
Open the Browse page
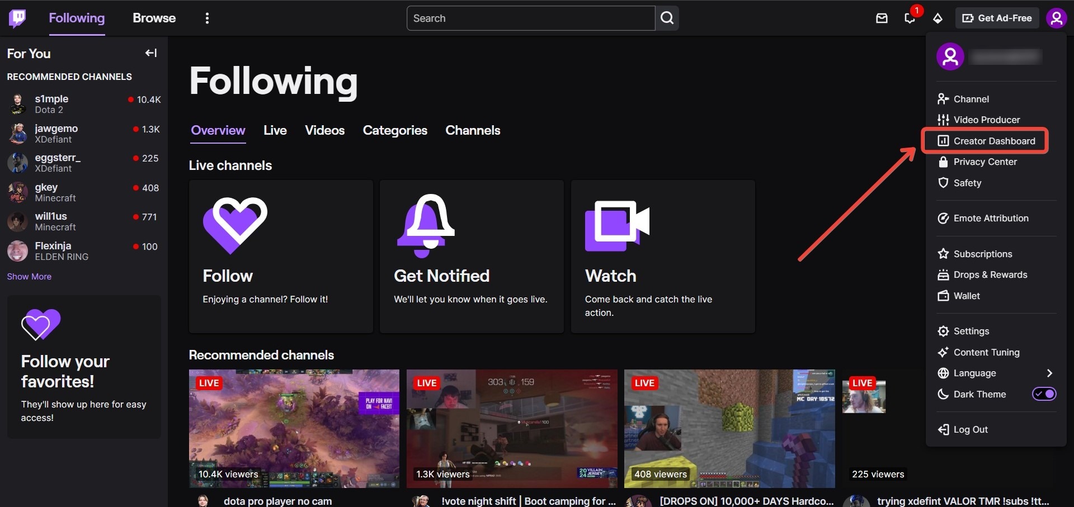click(x=154, y=17)
